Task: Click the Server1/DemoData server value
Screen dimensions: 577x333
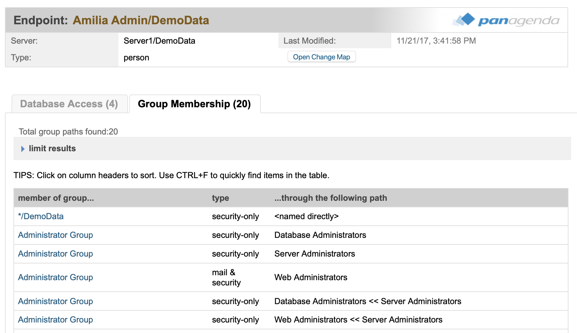Action: [x=159, y=41]
